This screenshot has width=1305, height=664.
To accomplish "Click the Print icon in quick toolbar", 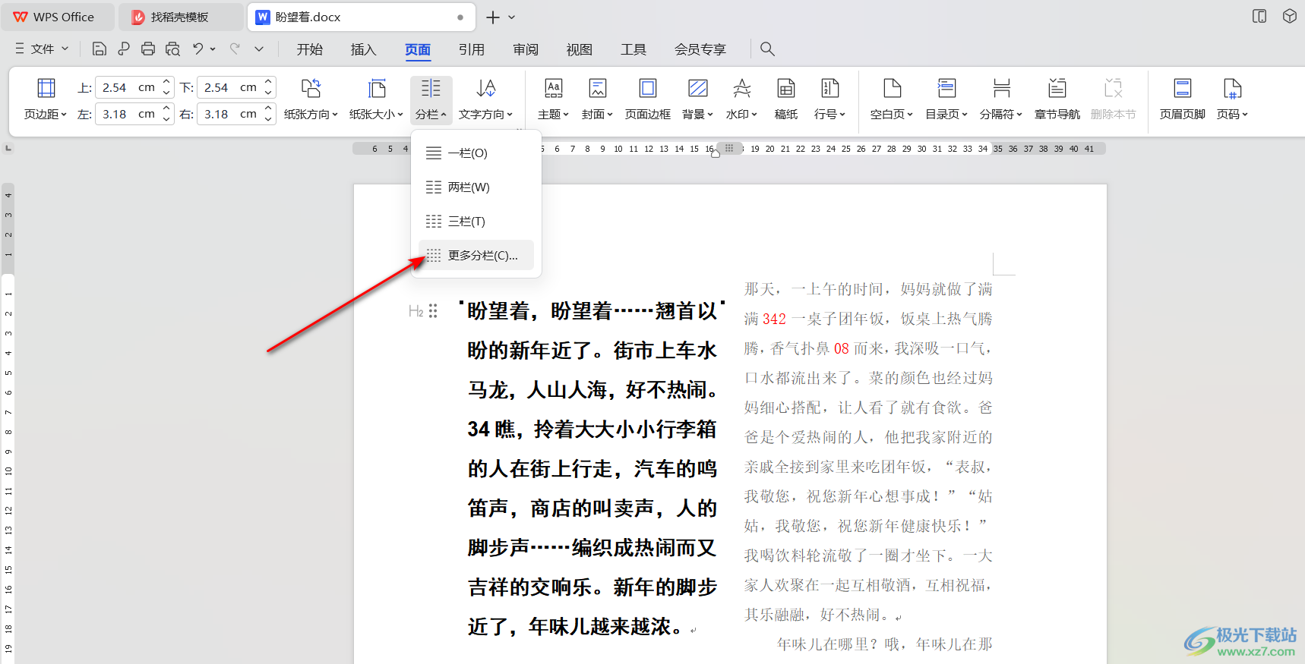I will point(148,49).
